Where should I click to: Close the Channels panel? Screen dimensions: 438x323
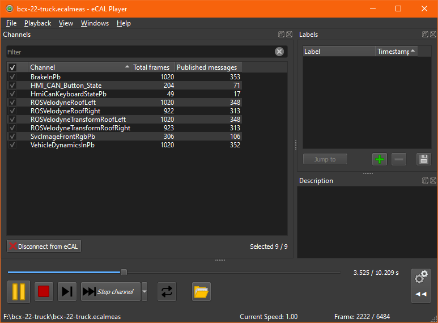pos(290,35)
